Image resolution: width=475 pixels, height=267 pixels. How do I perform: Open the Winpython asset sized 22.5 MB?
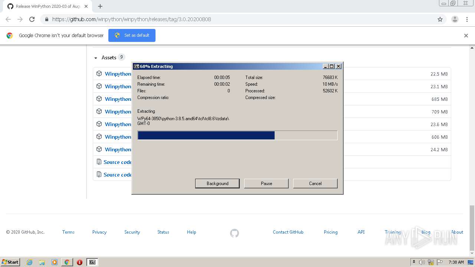pyautogui.click(x=118, y=74)
